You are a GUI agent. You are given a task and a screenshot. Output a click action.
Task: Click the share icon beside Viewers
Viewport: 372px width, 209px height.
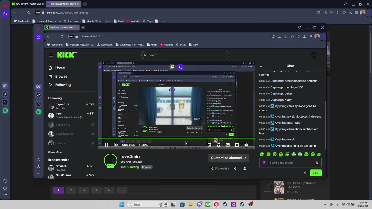click(235, 168)
